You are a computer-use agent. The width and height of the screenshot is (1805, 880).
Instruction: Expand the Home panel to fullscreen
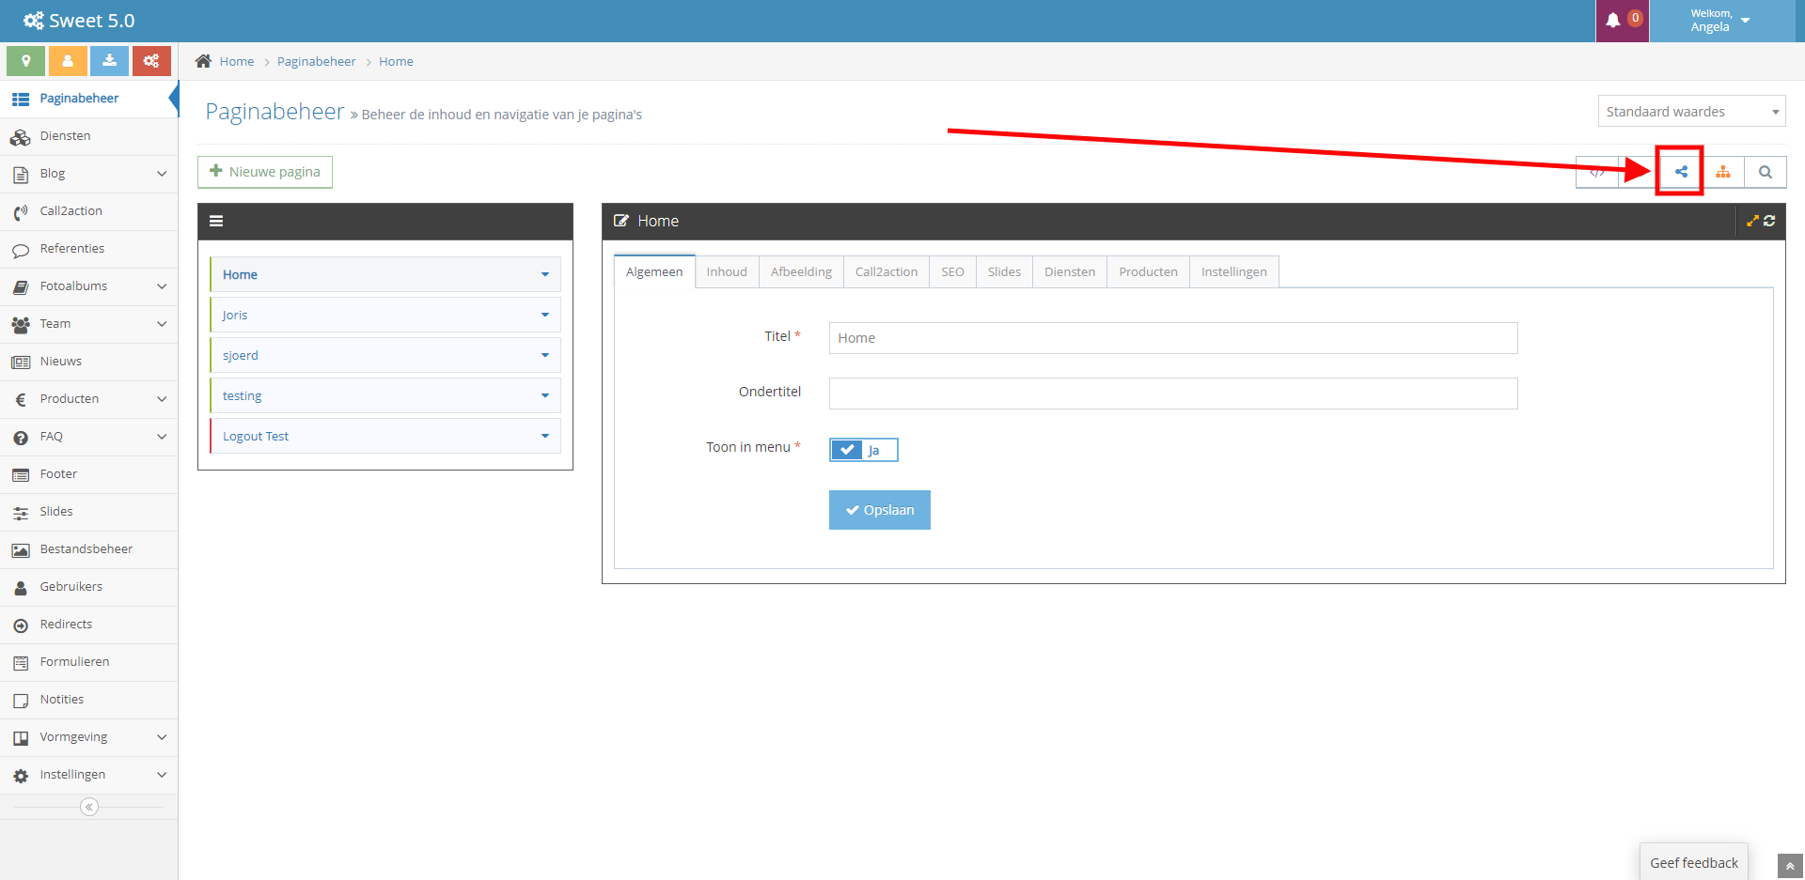(1752, 221)
